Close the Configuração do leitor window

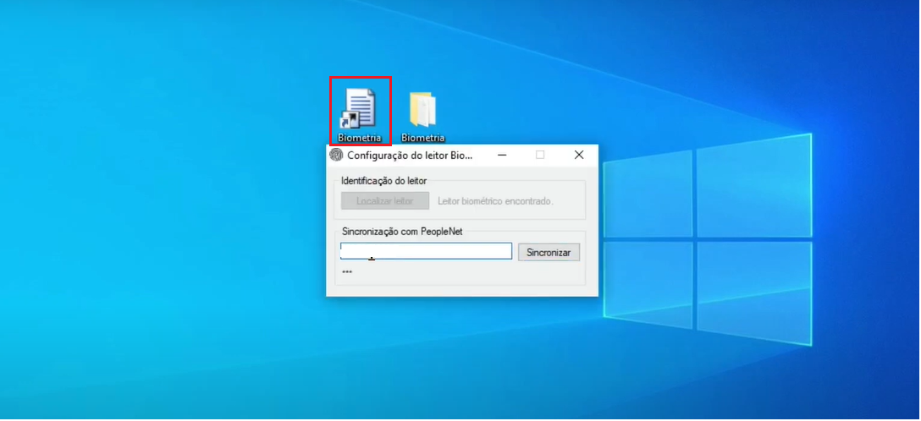[x=578, y=155]
